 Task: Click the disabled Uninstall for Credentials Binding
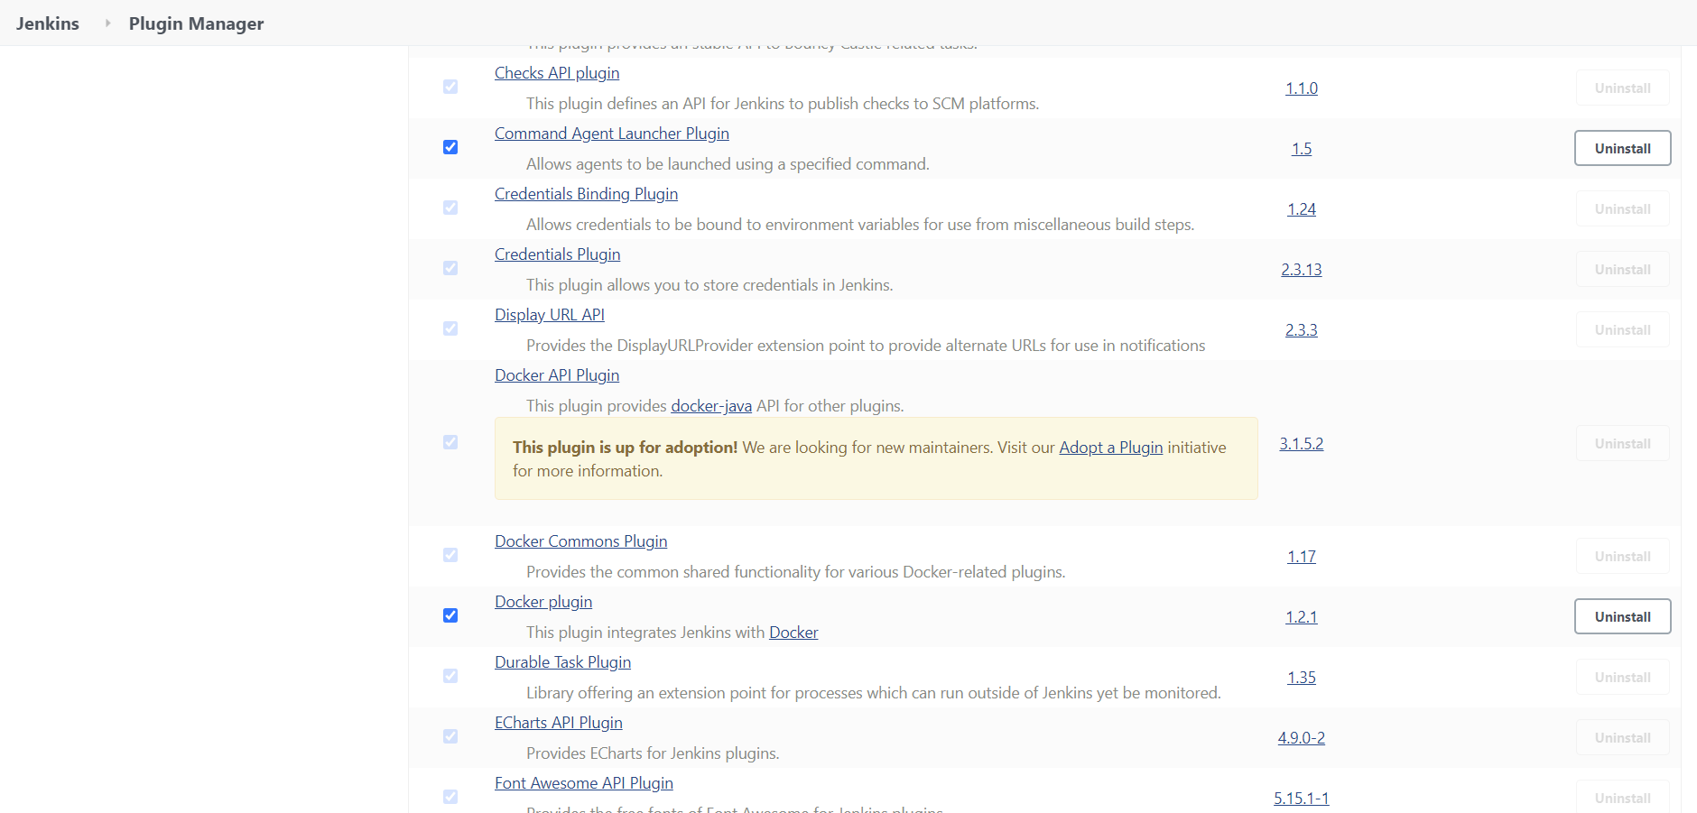(1623, 208)
